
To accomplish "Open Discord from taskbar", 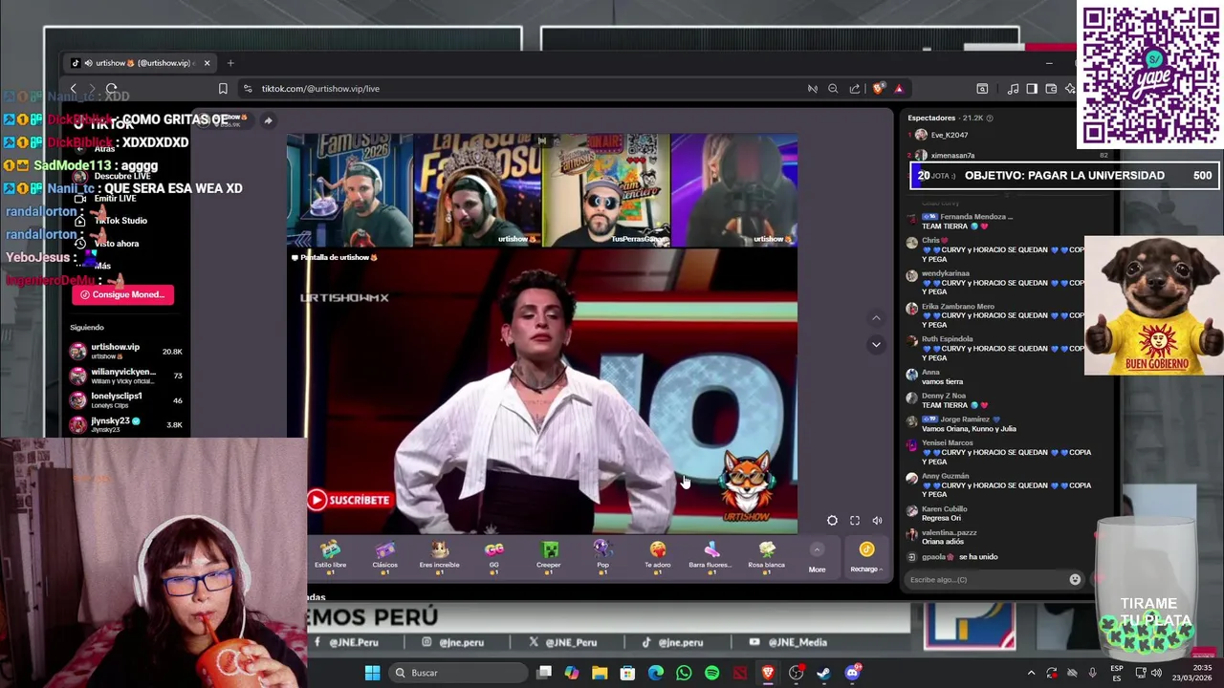I will [852, 673].
